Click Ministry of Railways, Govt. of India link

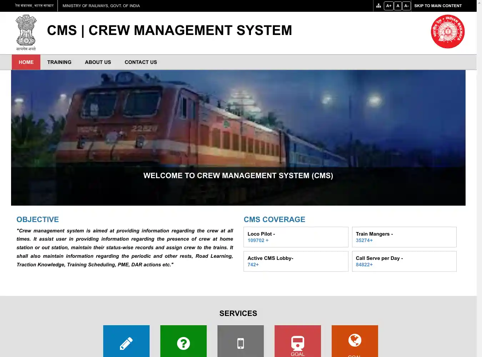pyautogui.click(x=101, y=6)
